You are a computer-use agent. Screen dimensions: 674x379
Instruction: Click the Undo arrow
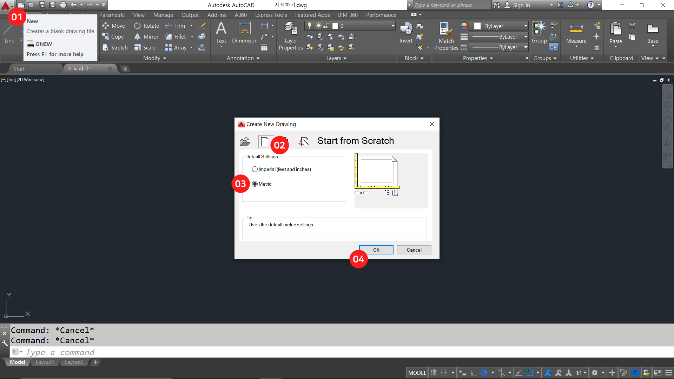click(73, 5)
